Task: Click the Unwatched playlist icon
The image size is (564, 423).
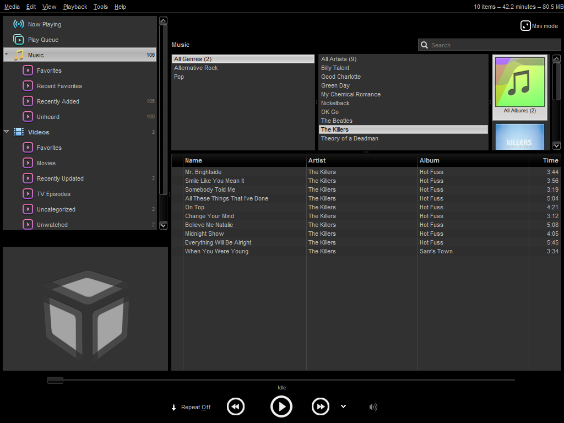Action: tap(28, 225)
